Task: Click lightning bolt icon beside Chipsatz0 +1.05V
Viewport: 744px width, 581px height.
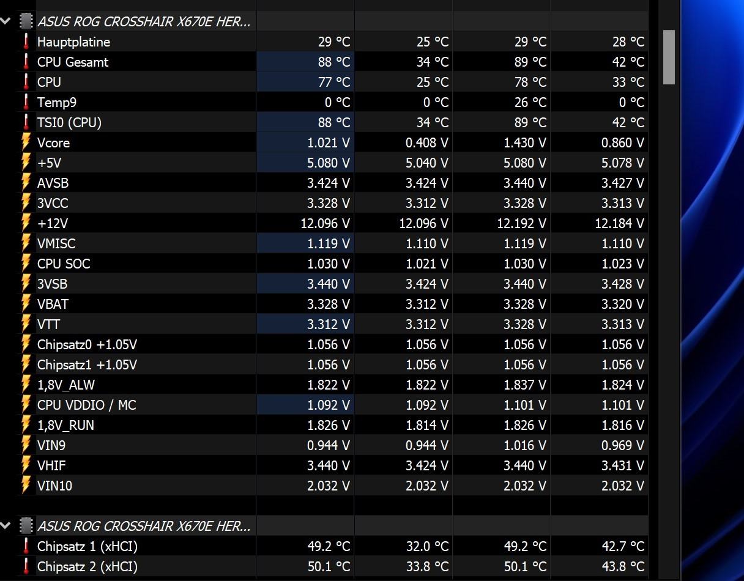Action: tap(26, 344)
